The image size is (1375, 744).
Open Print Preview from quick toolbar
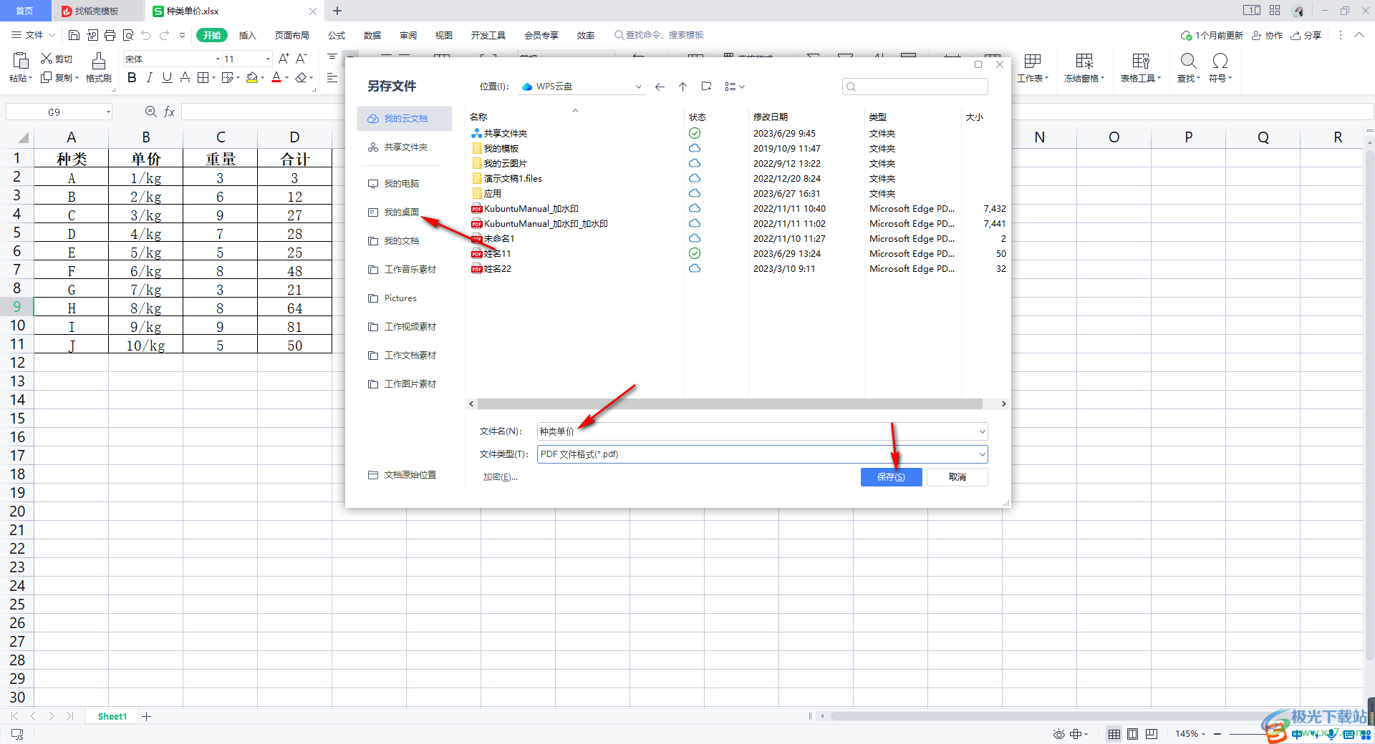pyautogui.click(x=128, y=35)
